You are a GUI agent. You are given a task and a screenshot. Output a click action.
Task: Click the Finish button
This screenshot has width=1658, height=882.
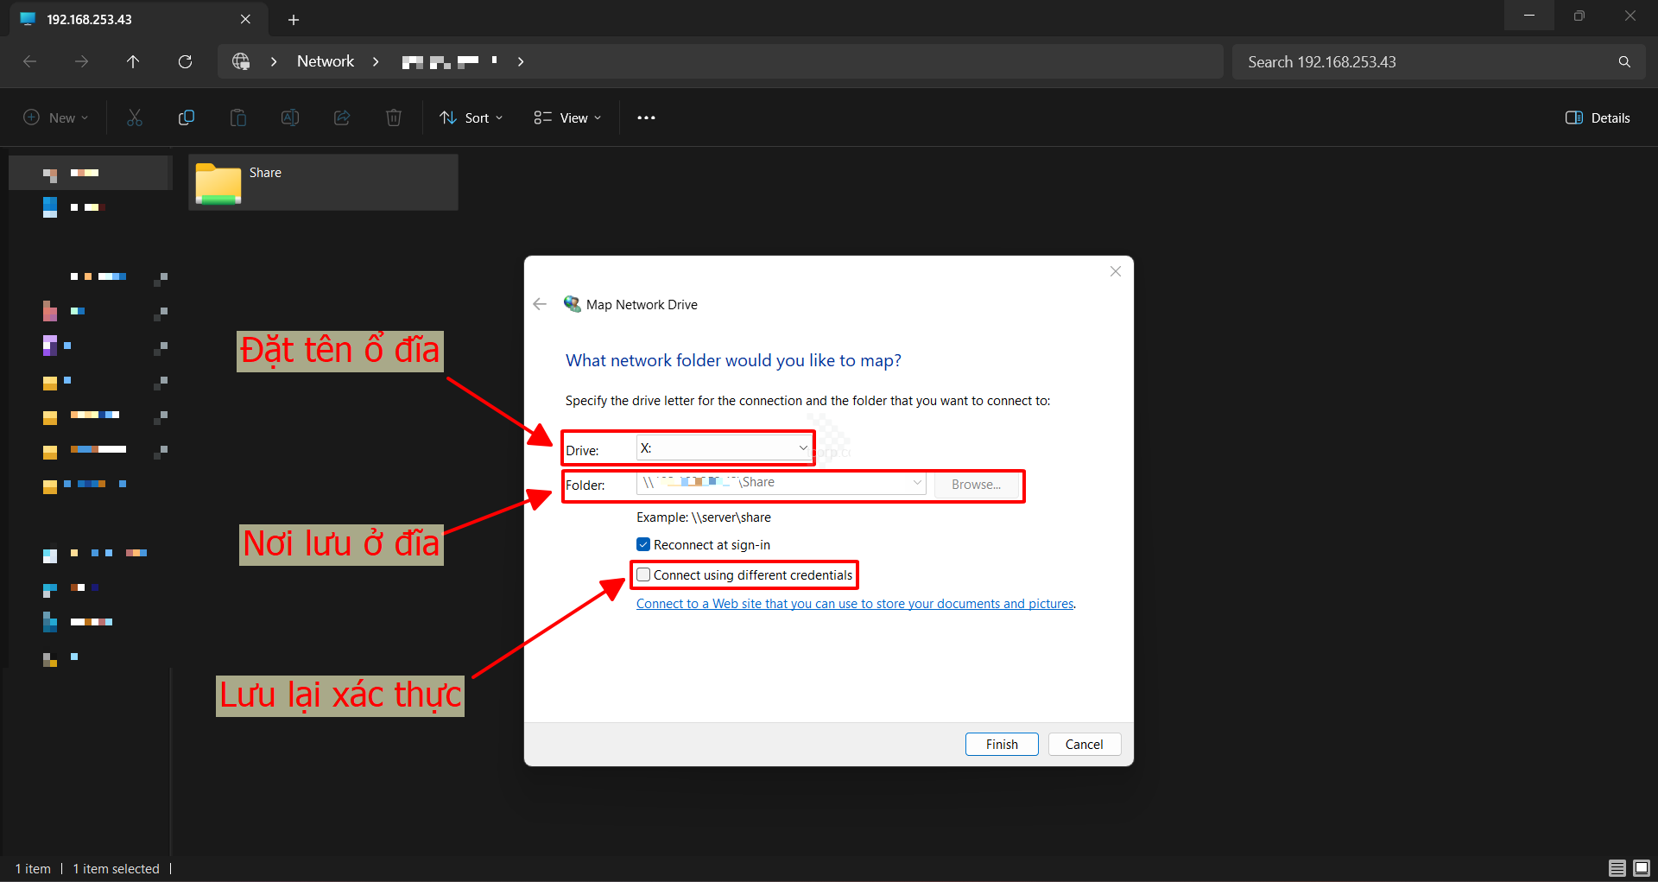pos(1002,744)
